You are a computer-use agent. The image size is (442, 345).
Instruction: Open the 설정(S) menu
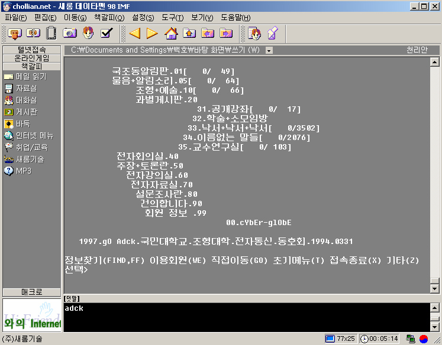(x=143, y=18)
